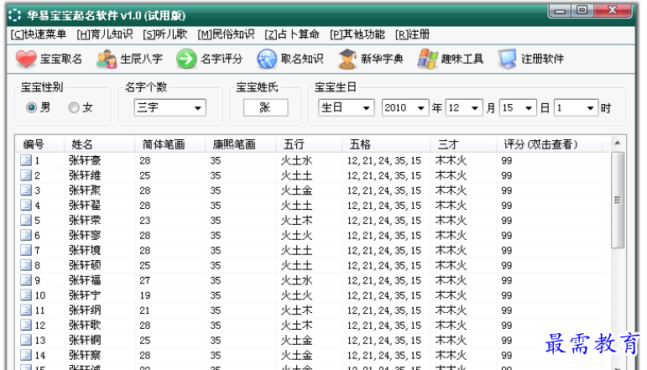The width and height of the screenshot is (647, 370).
Task: Click the results list vertical scrollbar
Action: point(618,252)
